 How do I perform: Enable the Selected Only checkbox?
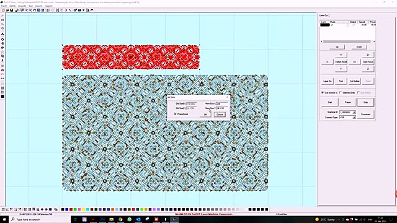click(341, 92)
